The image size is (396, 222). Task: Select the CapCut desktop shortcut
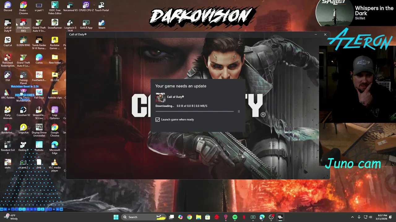point(8,42)
